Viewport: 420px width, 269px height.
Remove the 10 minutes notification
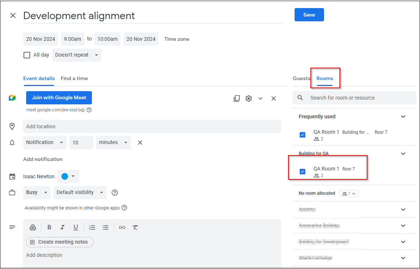(x=140, y=143)
